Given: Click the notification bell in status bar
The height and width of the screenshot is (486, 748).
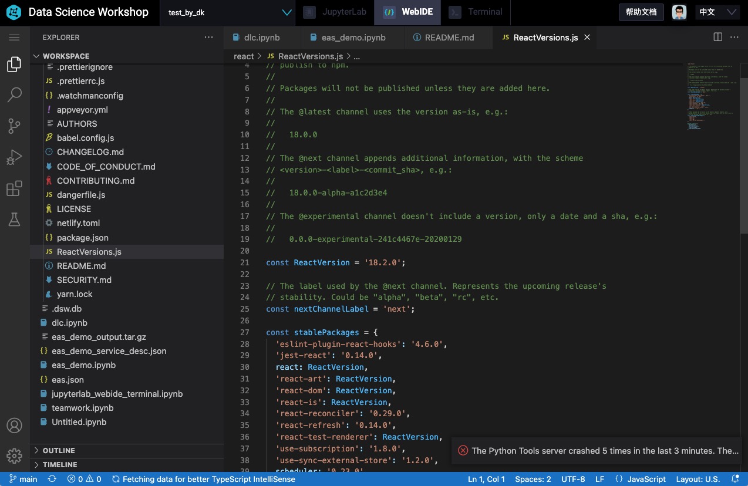Looking at the screenshot, I should [x=735, y=479].
